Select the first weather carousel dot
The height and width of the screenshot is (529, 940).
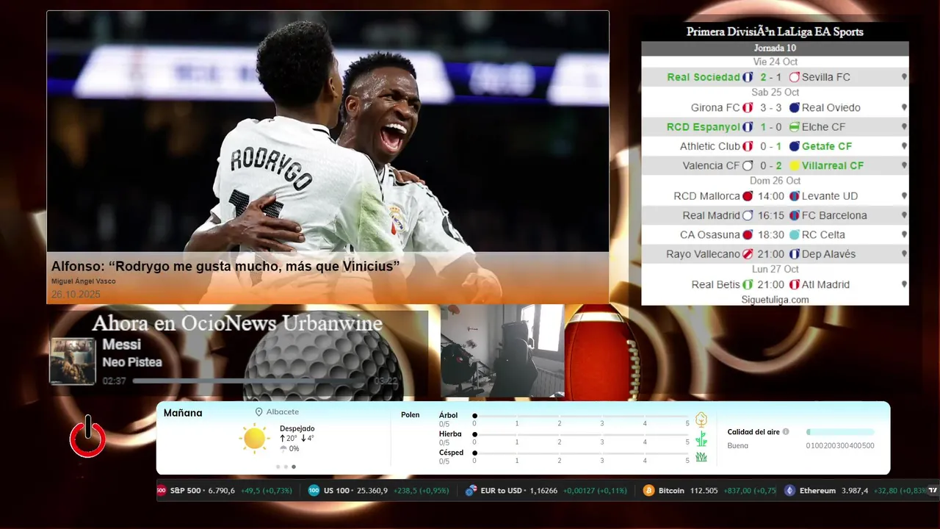click(x=278, y=467)
